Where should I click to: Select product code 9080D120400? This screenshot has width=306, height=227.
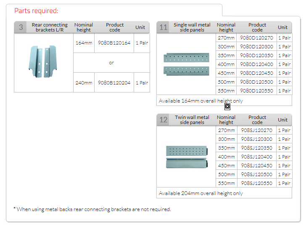click(256, 64)
